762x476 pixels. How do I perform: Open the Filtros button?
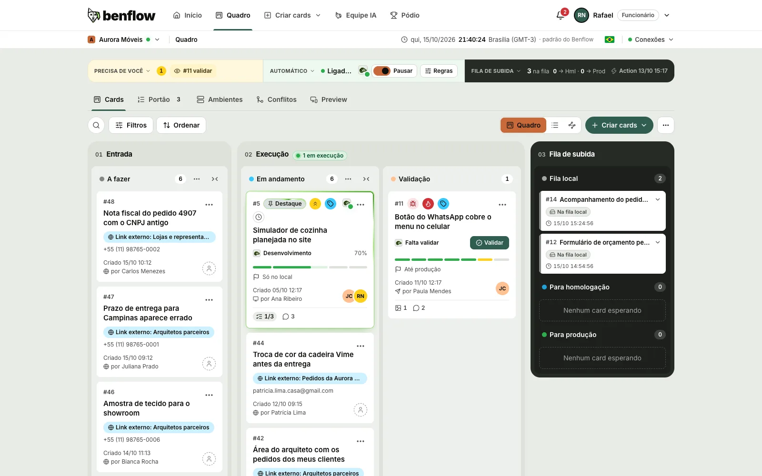[x=131, y=125]
